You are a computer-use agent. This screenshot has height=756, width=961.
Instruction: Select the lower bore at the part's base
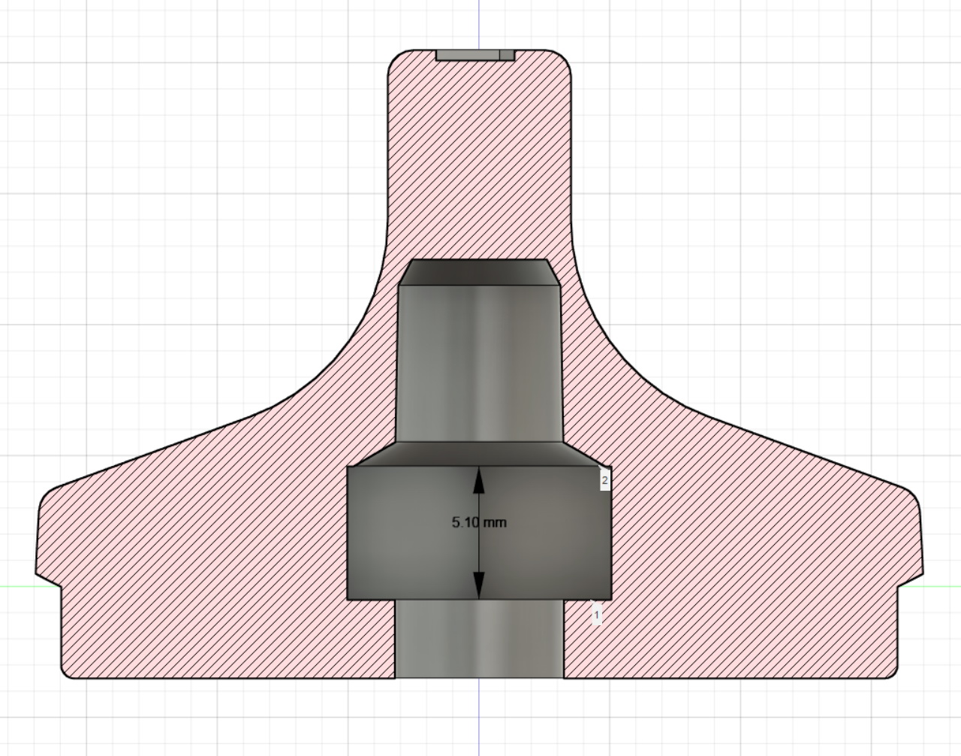tap(479, 639)
